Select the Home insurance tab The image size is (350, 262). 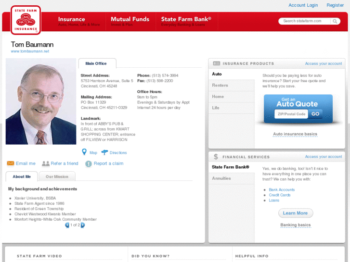coord(232,97)
